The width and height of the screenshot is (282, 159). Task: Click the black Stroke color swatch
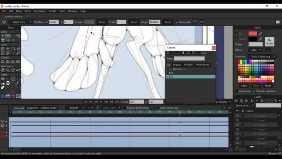click(252, 39)
